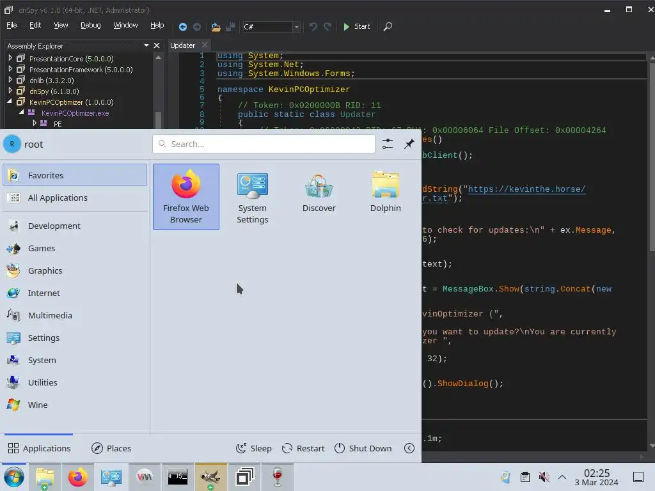Open the Help menu in dnSpy

pos(157,25)
